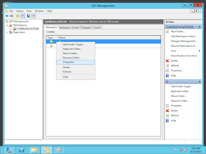
Task: Click the red Delete icon under the IT actions section
Action: click(x=167, y=111)
